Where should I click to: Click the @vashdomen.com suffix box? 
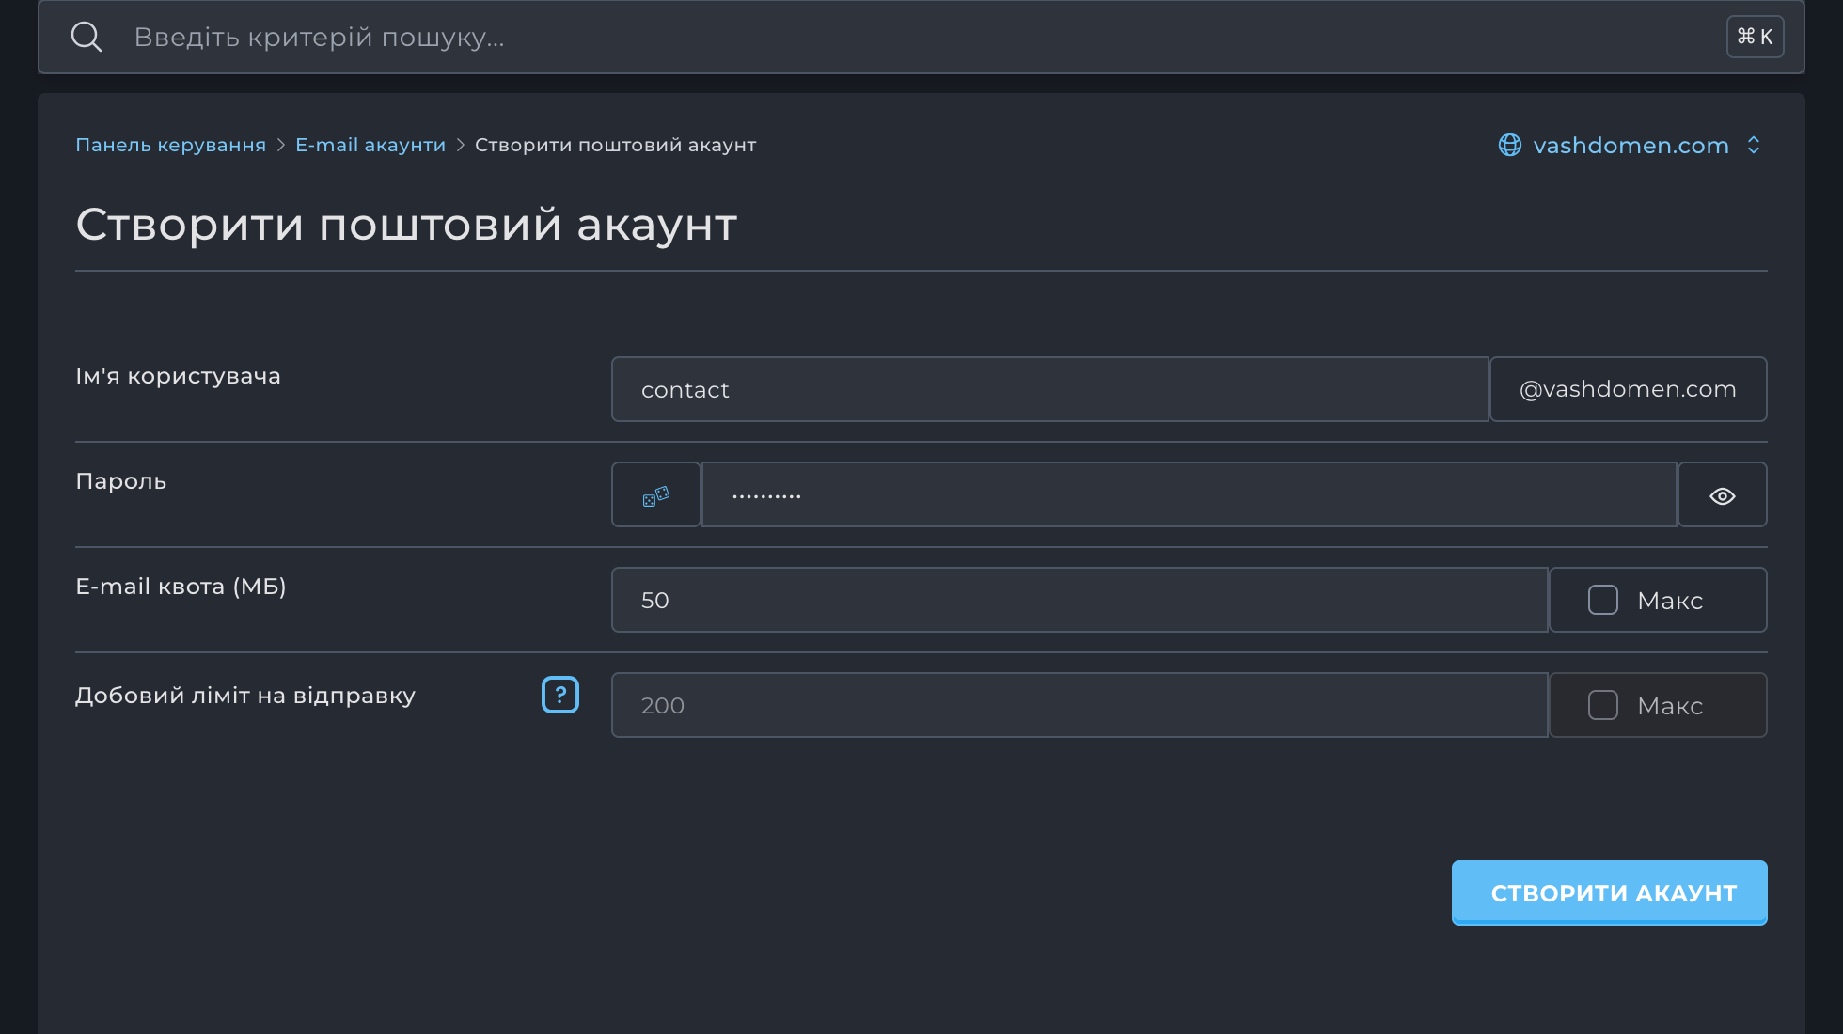tap(1628, 388)
